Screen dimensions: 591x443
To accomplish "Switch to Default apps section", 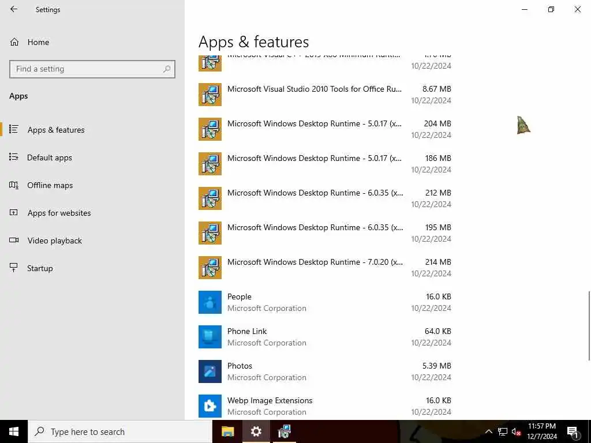I will tap(92, 157).
